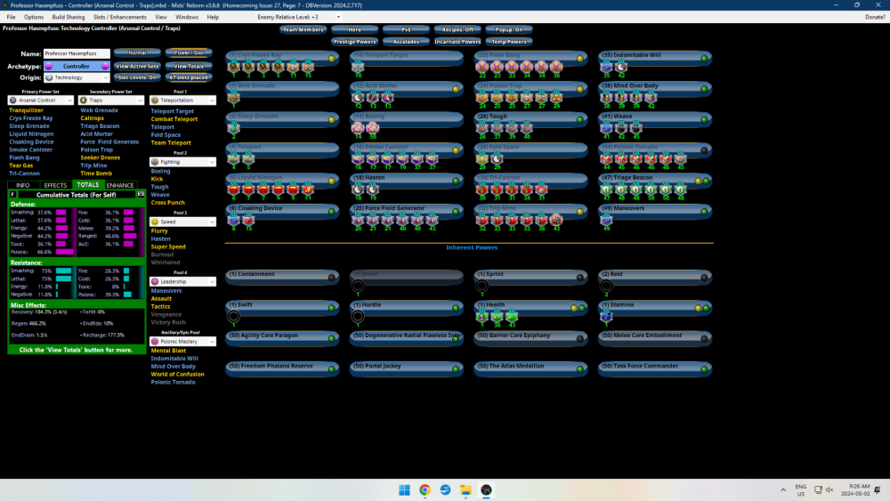Toggle the Force Field Generator power indicator
This screenshot has width=890, height=501.
[456, 212]
